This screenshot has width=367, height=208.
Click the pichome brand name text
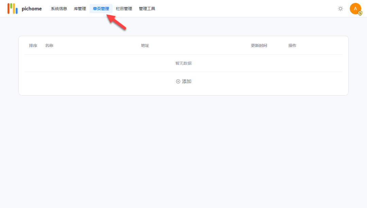click(x=31, y=8)
